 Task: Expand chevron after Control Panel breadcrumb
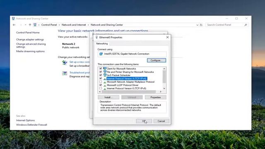point(59,25)
